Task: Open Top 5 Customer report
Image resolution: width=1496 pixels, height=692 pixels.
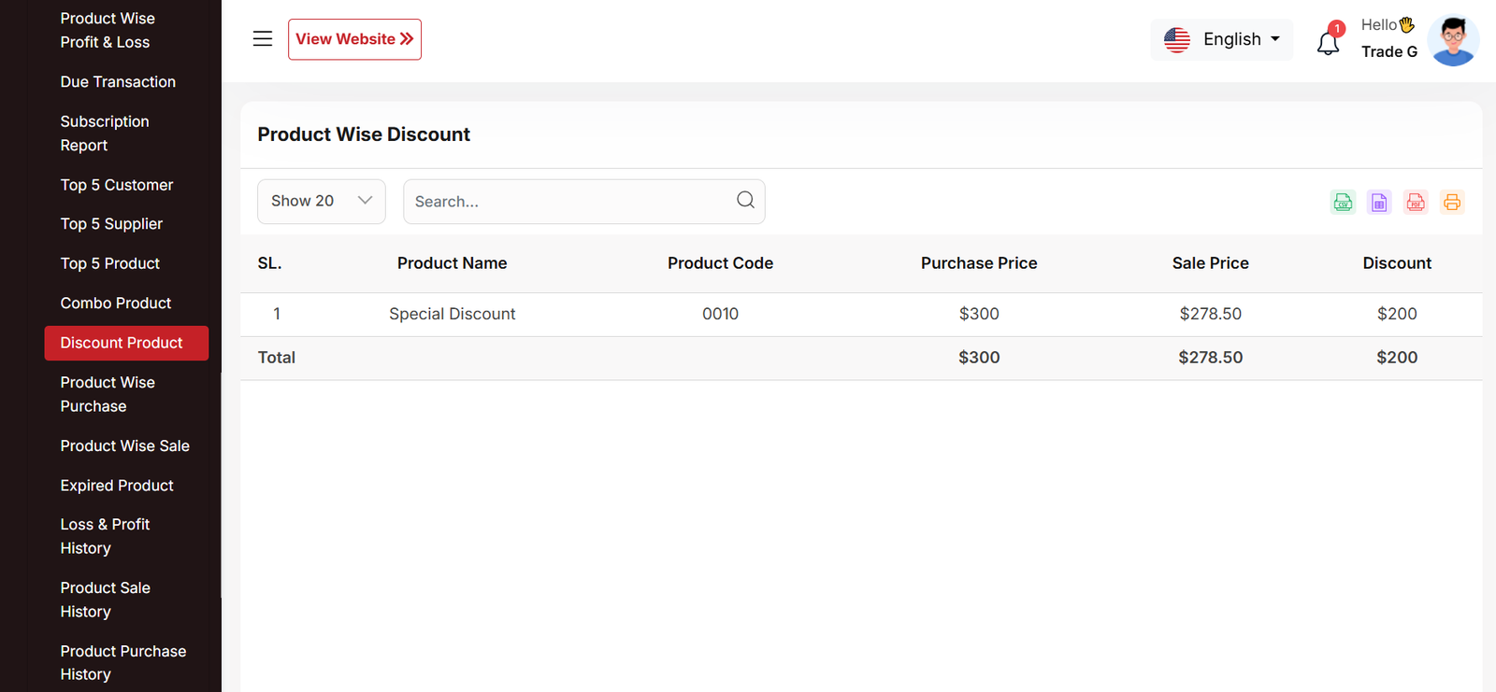Action: coord(117,185)
